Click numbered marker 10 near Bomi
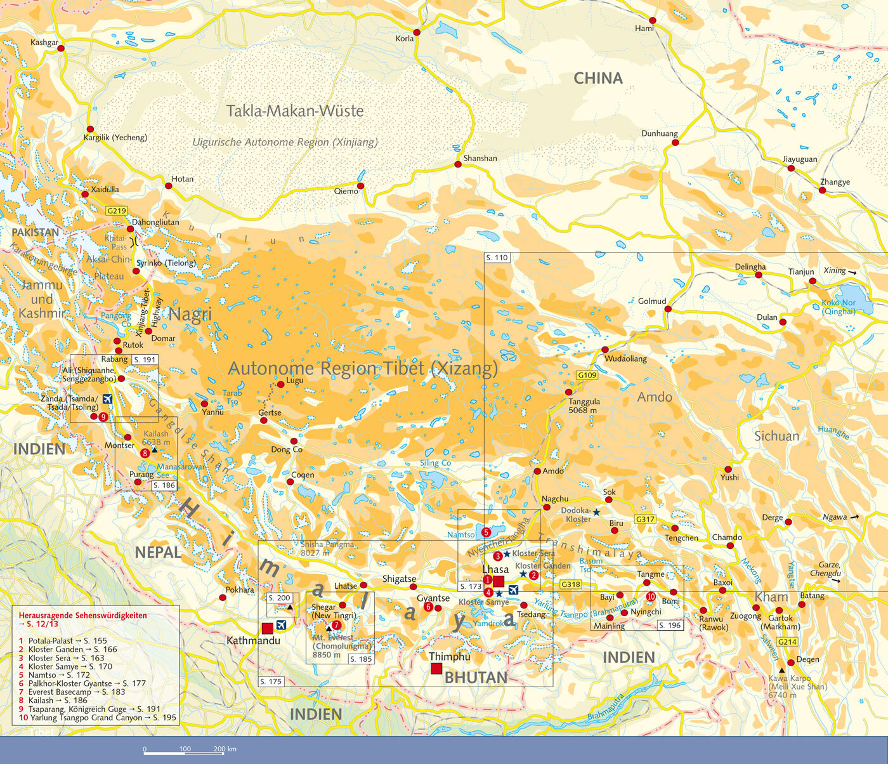The height and width of the screenshot is (764, 888). pos(651,596)
